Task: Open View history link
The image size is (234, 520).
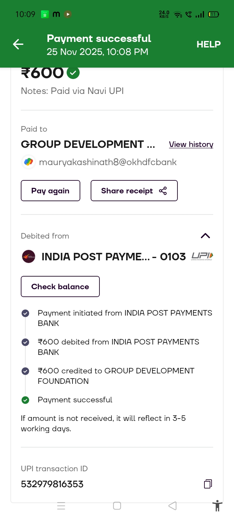Action: (191, 144)
